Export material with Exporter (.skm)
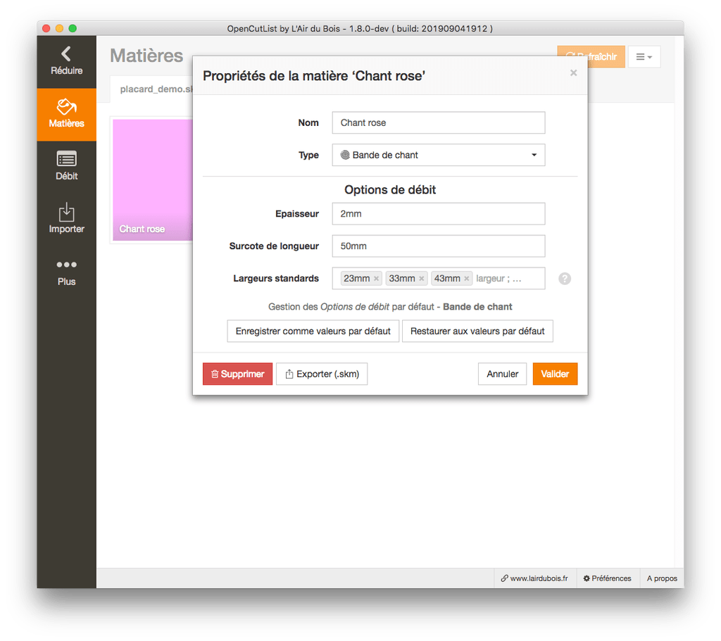The image size is (721, 641). [x=322, y=374]
